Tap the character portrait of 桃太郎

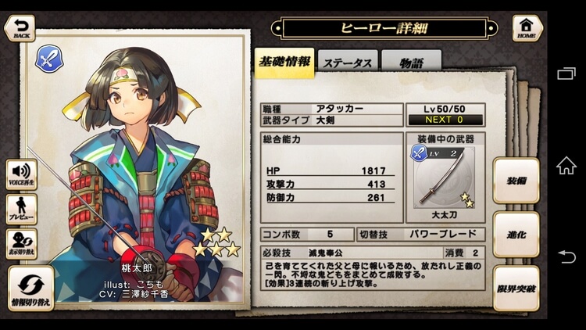[x=135, y=168]
